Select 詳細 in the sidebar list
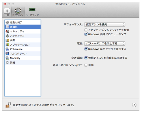Image resolution: width=142 pixels, height=113 pixels. click(23, 62)
